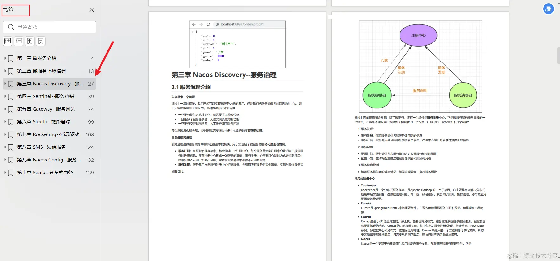
Task: Click bookmark icon beside 第四章 Sentinel
Action: (x=11, y=96)
